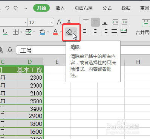Click the Redo arrow icon
Image resolution: width=150 pixels, height=139 pixels.
[x=16, y=8]
